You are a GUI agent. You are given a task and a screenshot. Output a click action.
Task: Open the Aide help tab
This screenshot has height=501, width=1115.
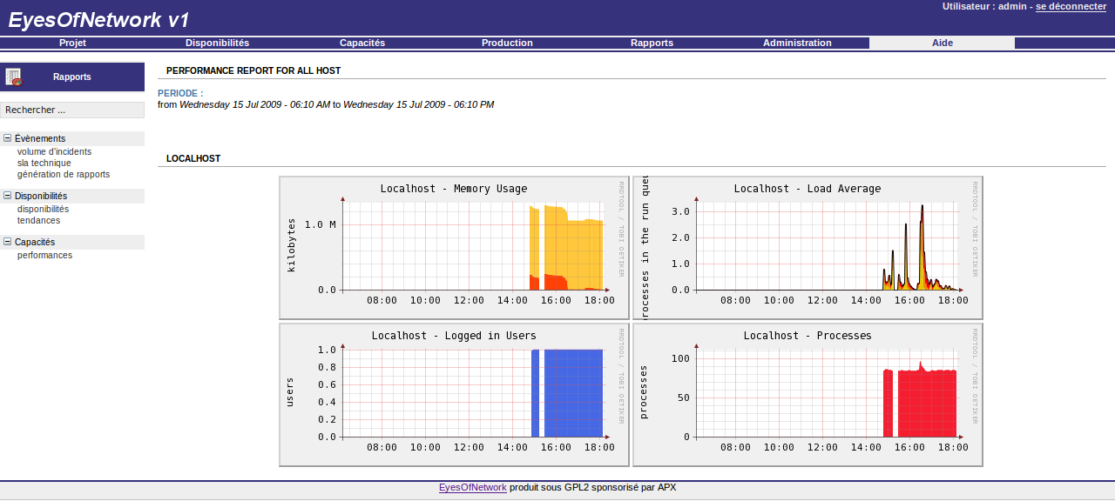tap(942, 43)
